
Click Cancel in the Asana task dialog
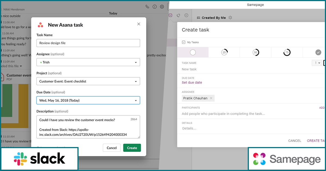tap(112, 148)
